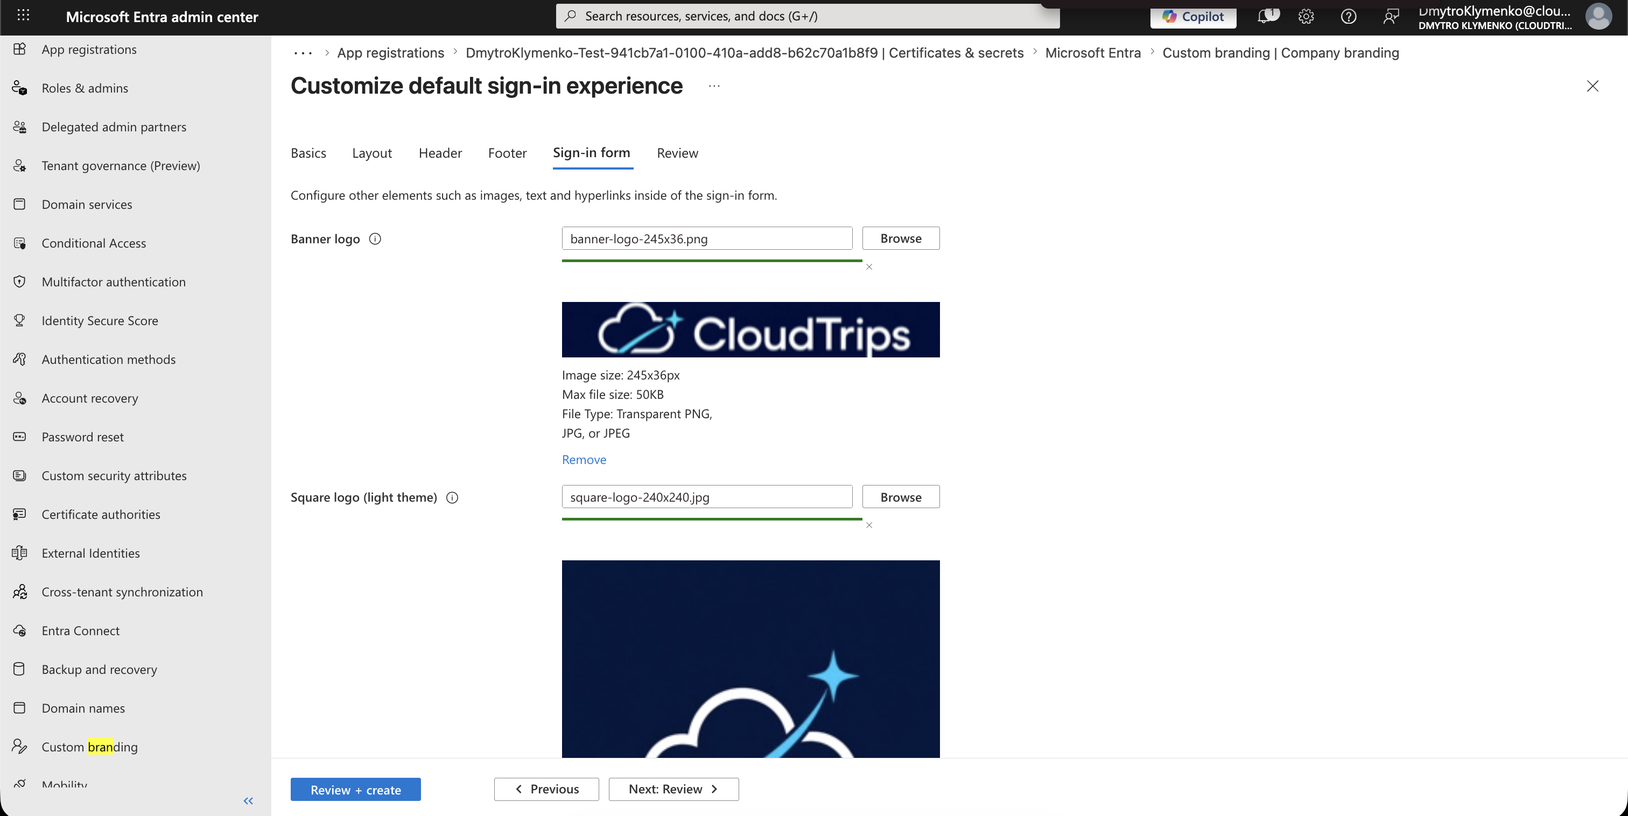1628x816 pixels.
Task: Click the Password reset sidebar icon
Action: tap(19, 436)
